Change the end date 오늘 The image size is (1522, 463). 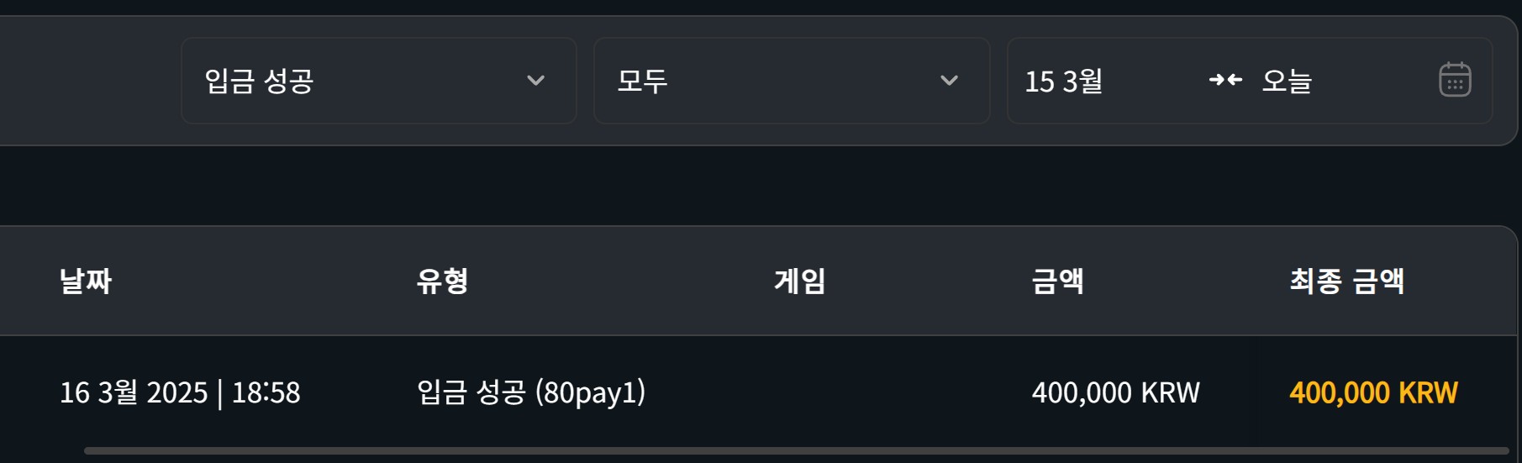1287,81
